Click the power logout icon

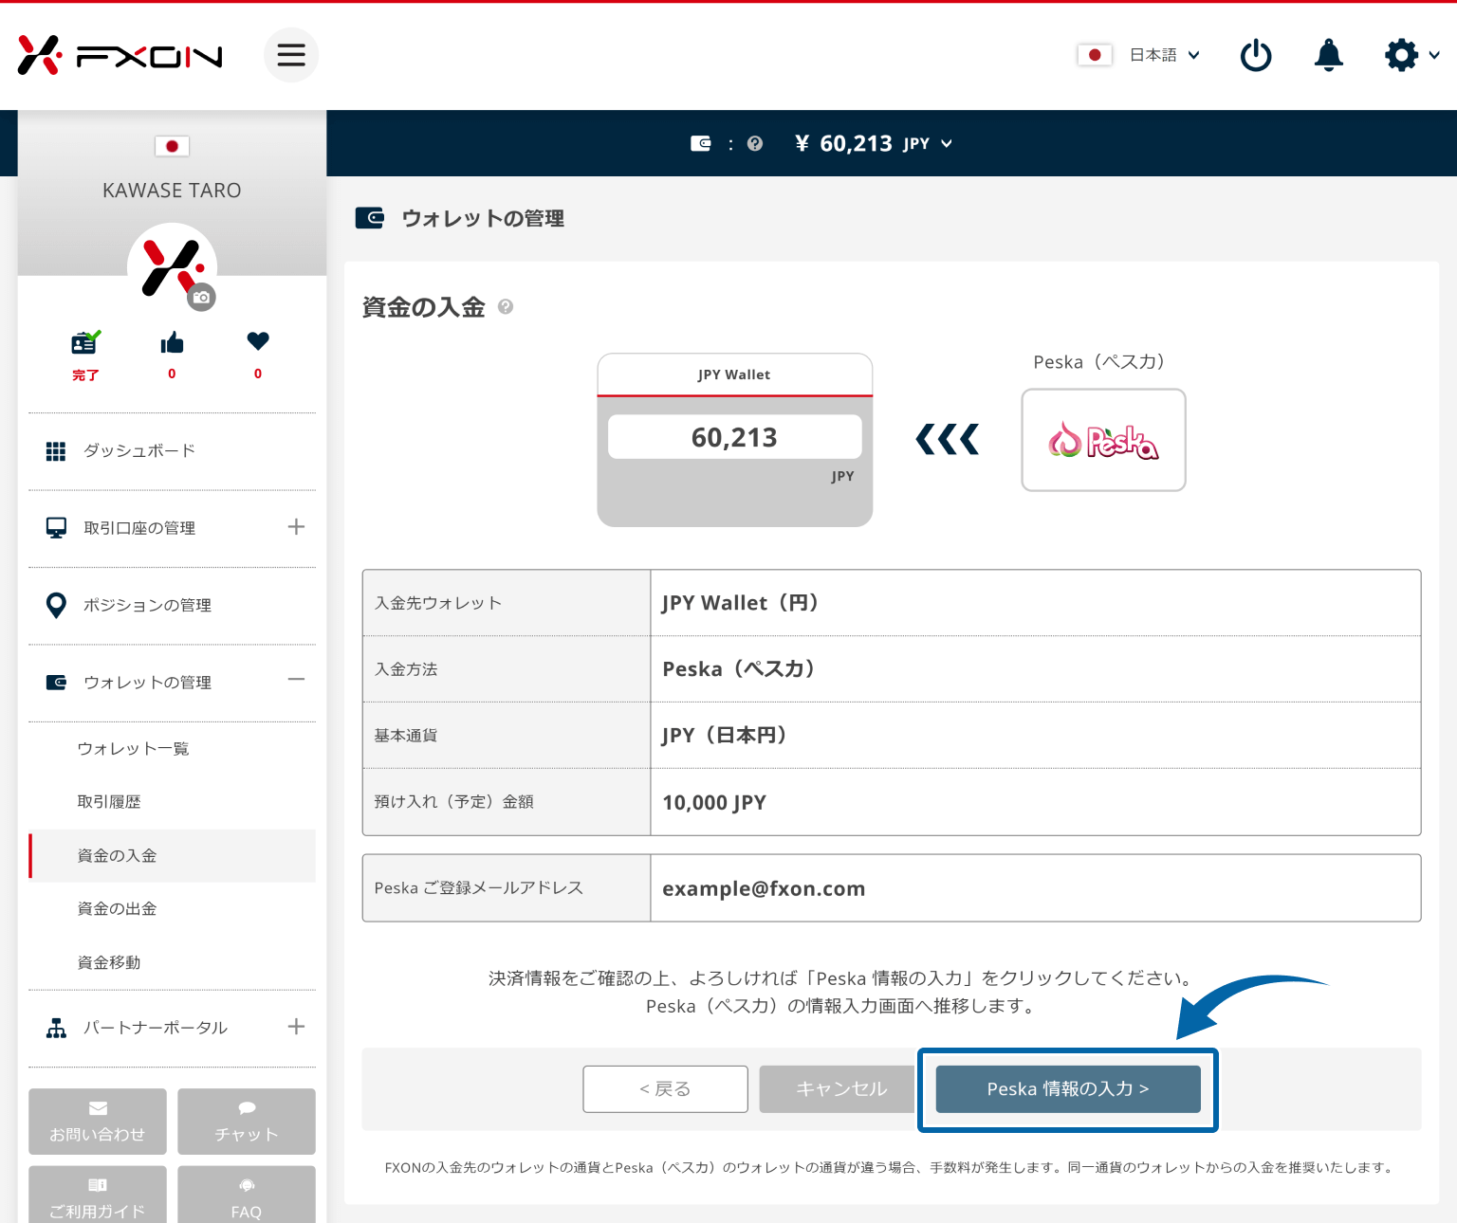[1256, 55]
